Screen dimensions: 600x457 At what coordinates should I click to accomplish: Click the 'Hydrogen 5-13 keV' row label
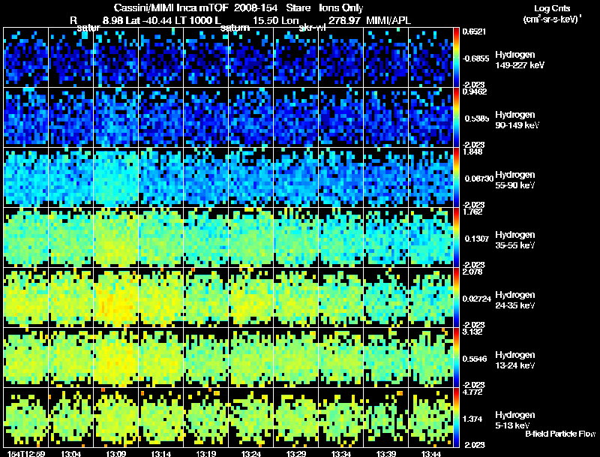click(515, 420)
